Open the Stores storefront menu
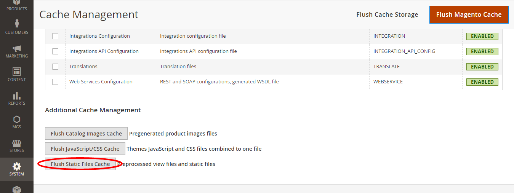Viewport: 514px width, 193px height. click(x=16, y=145)
